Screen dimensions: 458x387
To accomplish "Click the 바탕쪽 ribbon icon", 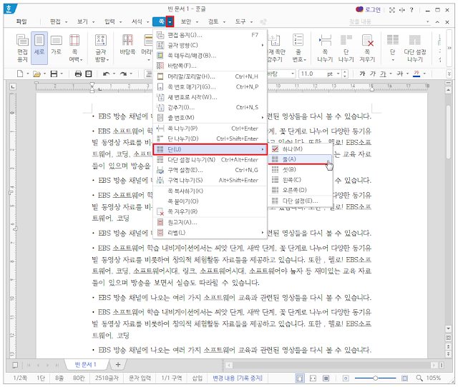I will click(x=127, y=45).
